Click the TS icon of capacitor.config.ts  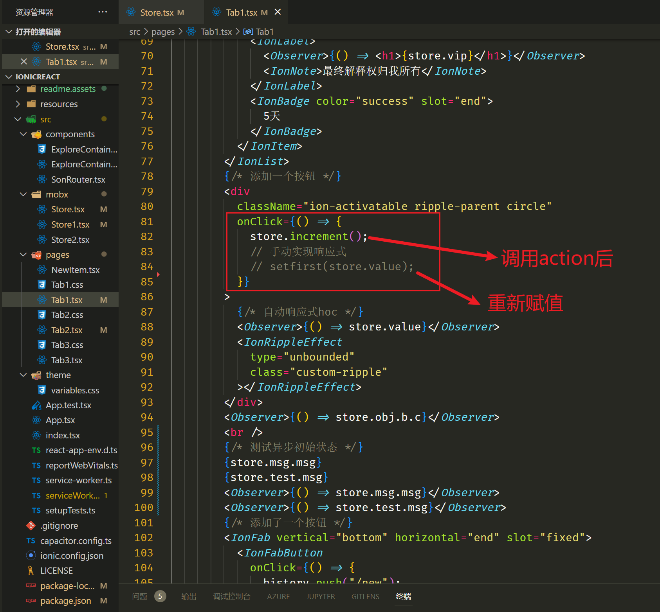click(x=31, y=541)
